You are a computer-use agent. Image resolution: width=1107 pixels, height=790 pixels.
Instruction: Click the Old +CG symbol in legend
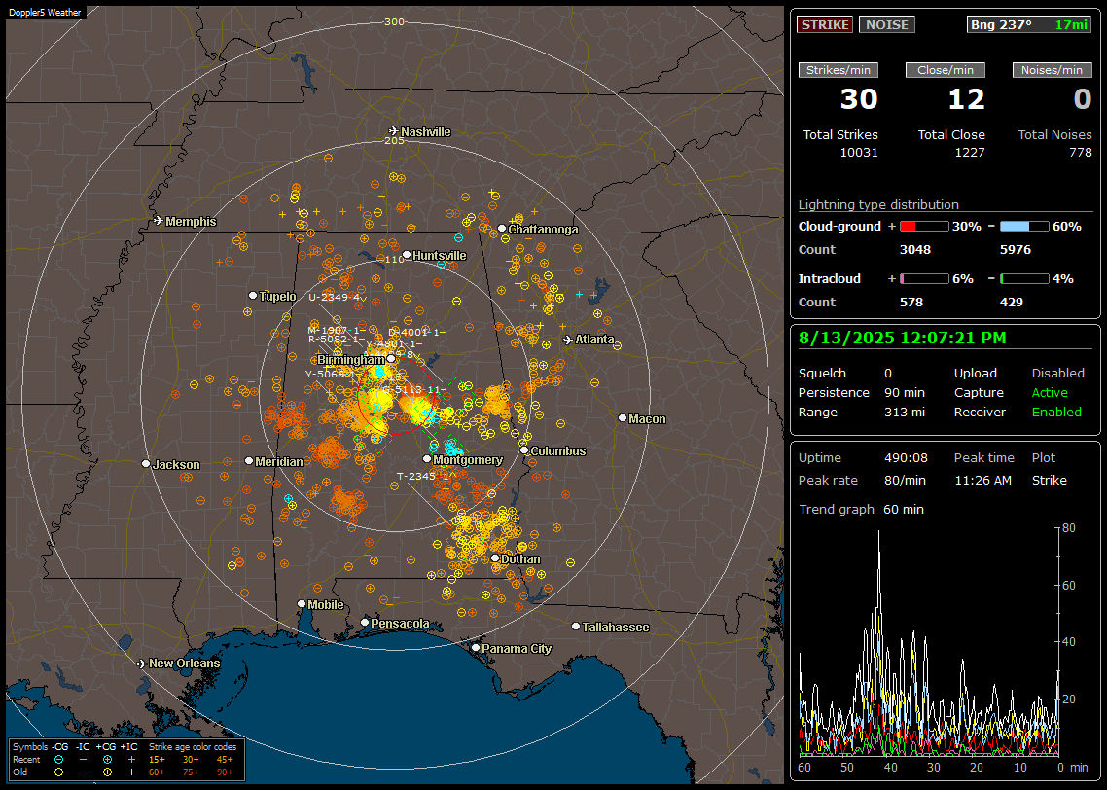pyautogui.click(x=107, y=772)
